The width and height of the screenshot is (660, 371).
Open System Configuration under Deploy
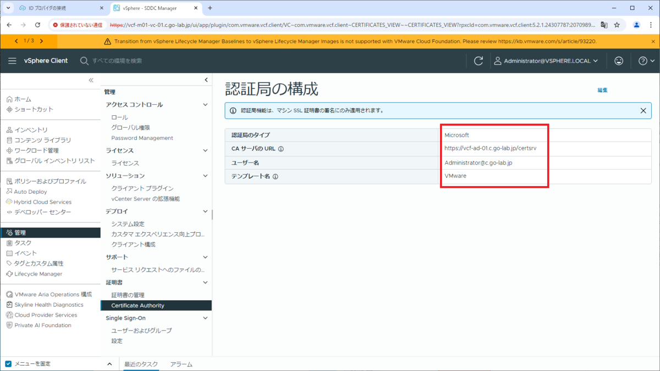click(x=128, y=224)
